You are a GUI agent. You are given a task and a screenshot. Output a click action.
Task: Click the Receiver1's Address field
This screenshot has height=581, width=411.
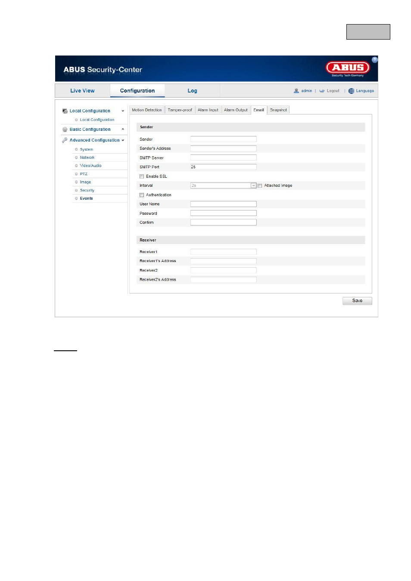coord(224,261)
